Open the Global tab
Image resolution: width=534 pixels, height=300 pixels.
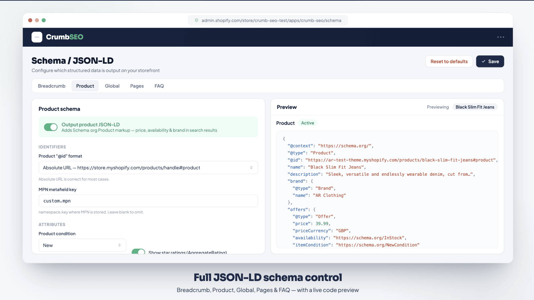[112, 86]
